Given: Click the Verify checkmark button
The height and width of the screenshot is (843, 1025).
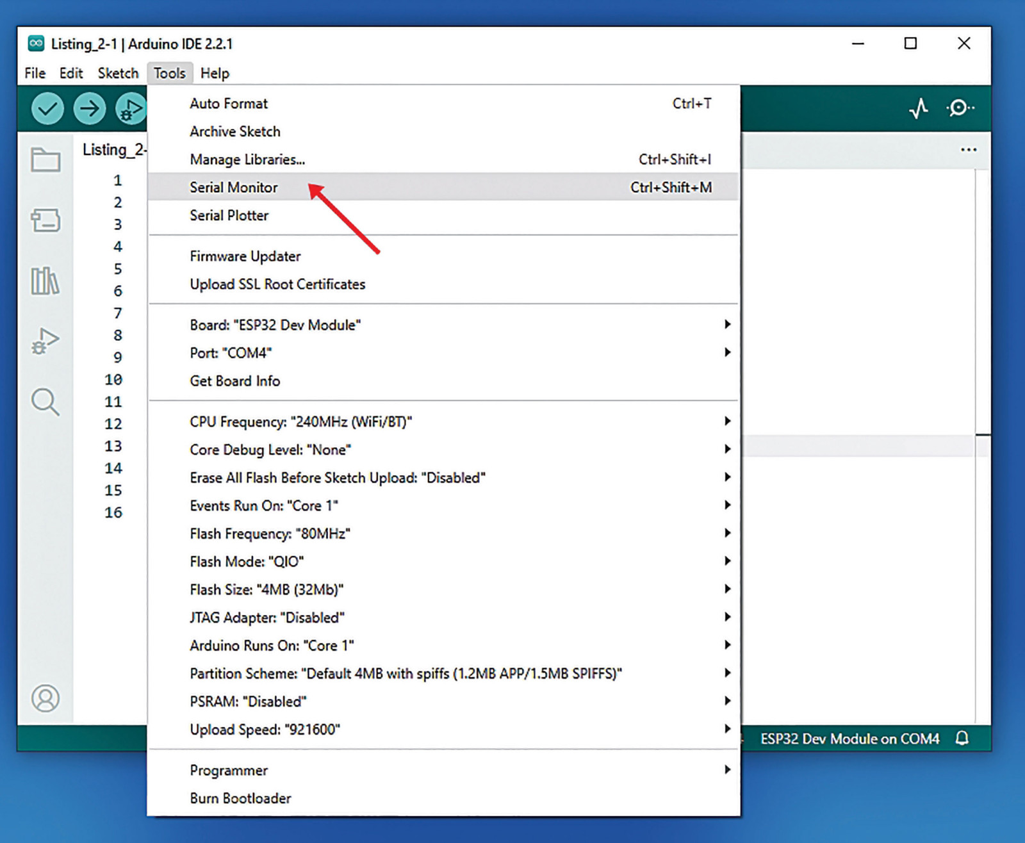Looking at the screenshot, I should pyautogui.click(x=47, y=108).
